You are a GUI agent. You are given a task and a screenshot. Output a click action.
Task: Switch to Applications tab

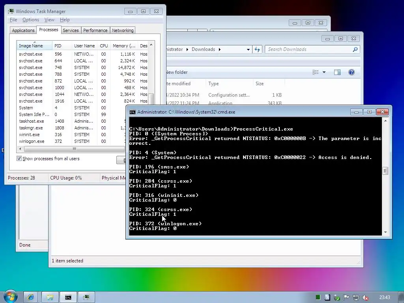click(23, 30)
